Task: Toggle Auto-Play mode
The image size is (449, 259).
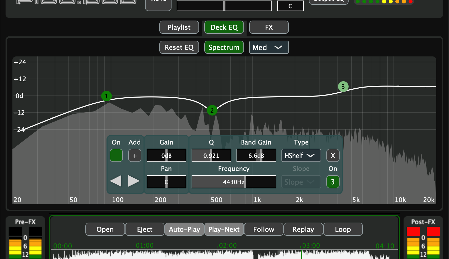Action: point(184,229)
